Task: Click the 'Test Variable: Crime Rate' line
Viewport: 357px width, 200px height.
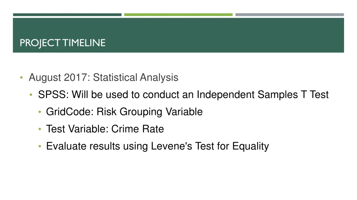Action: [x=105, y=129]
